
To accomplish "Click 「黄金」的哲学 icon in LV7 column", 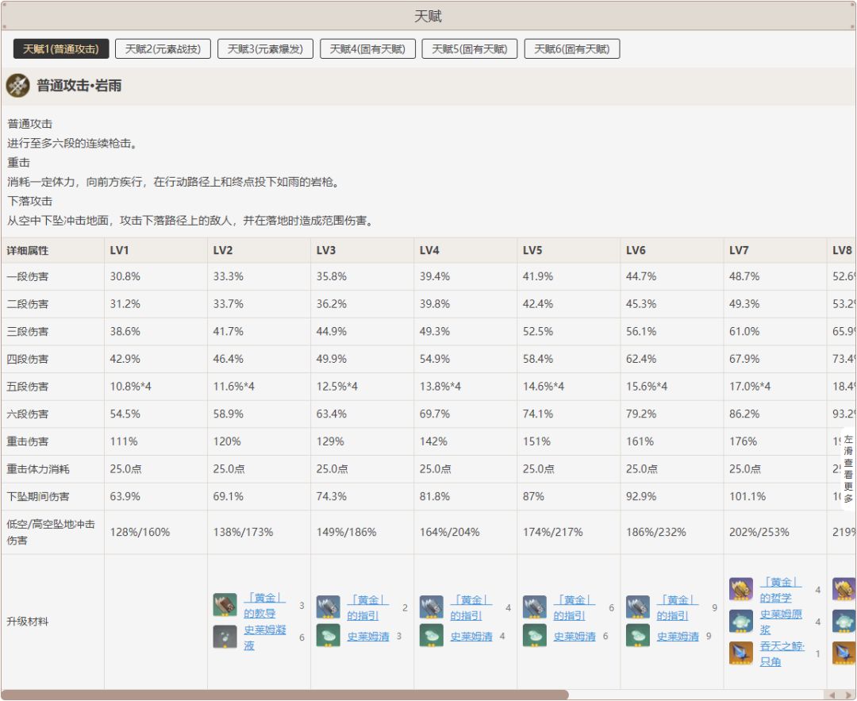I will click(741, 589).
